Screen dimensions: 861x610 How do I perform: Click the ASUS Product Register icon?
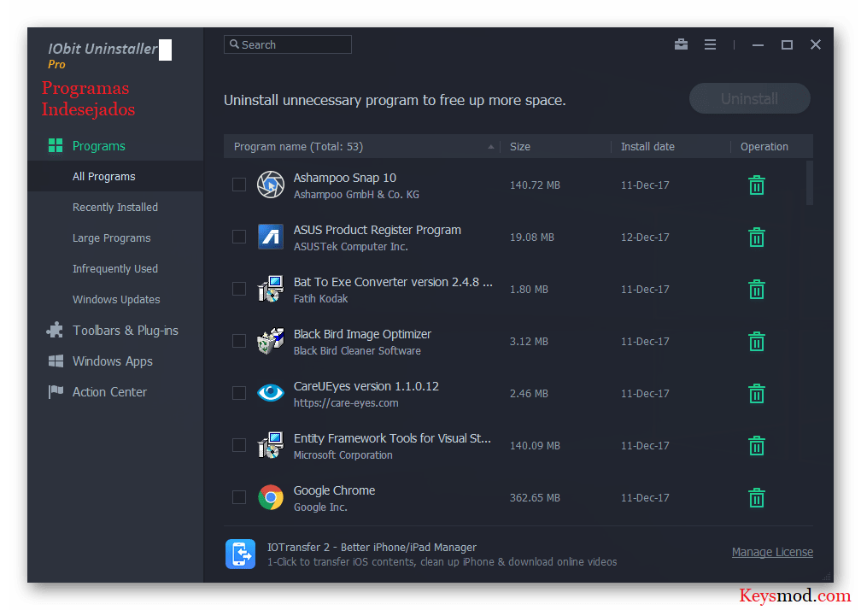pos(271,238)
